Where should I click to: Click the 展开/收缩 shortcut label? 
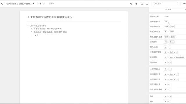(154, 47)
